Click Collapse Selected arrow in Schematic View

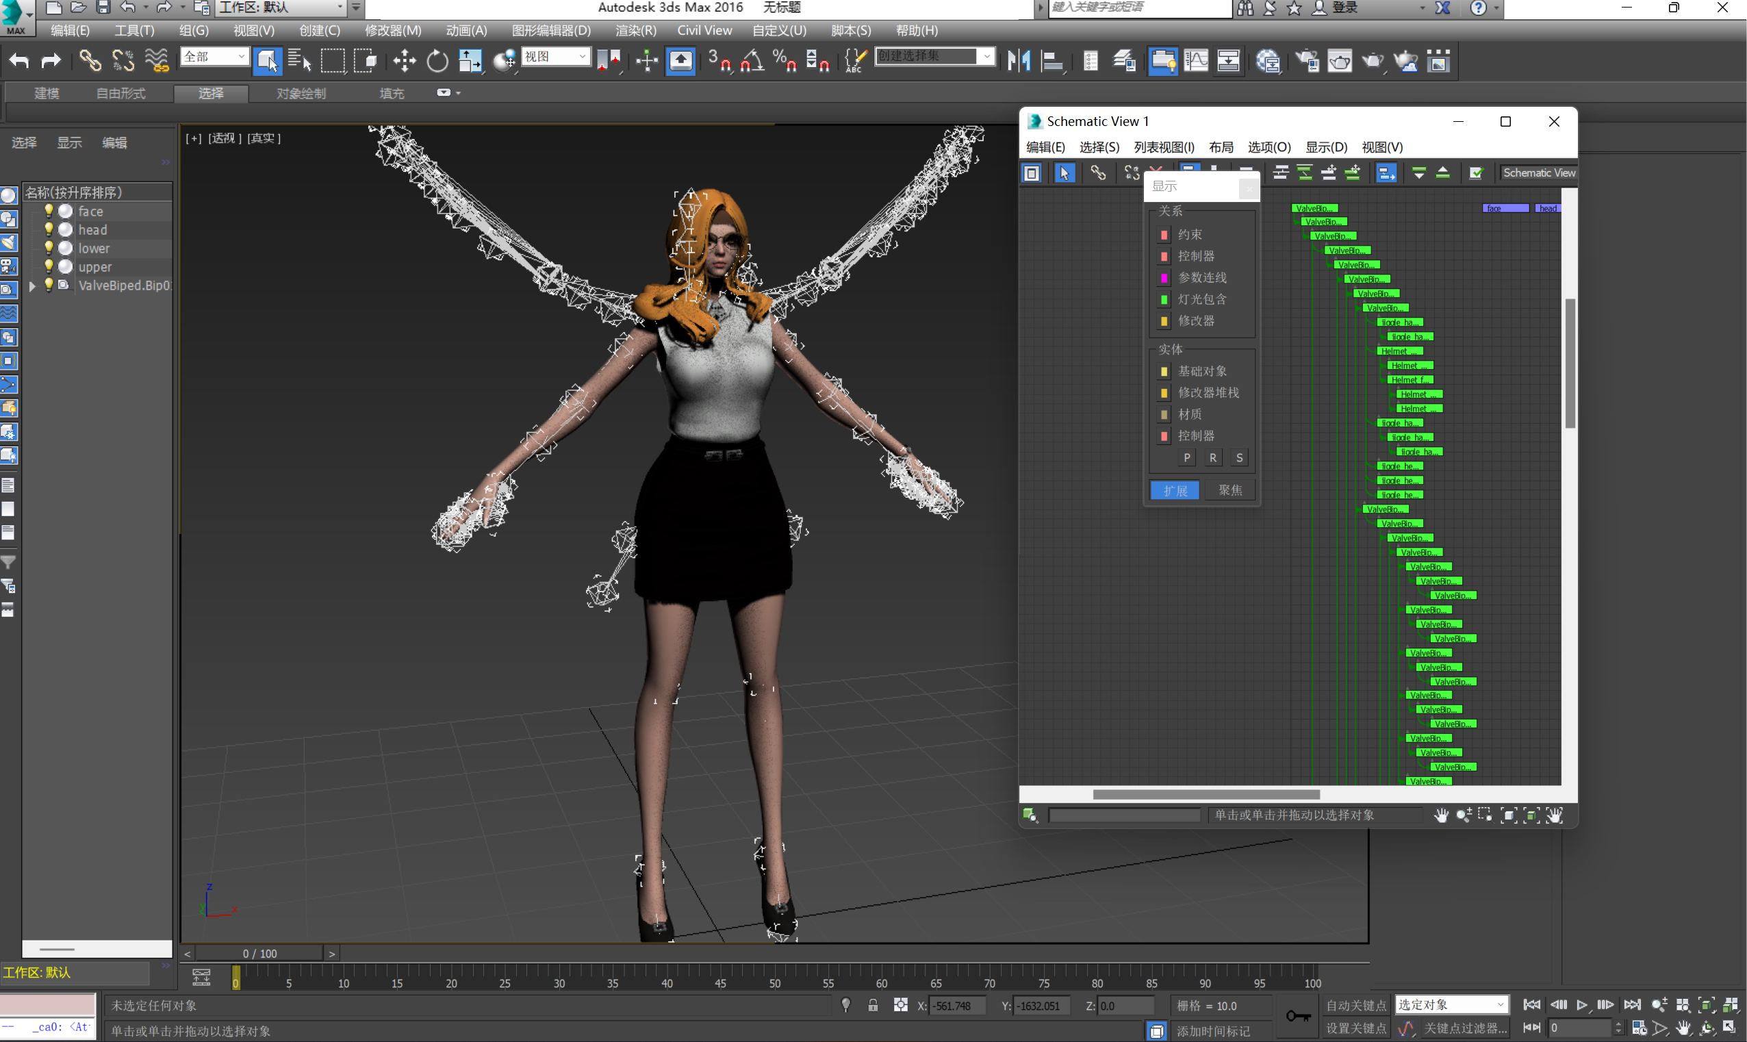tap(1442, 173)
